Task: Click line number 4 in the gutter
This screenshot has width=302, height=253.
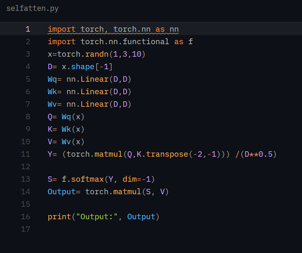Action: (x=28, y=67)
